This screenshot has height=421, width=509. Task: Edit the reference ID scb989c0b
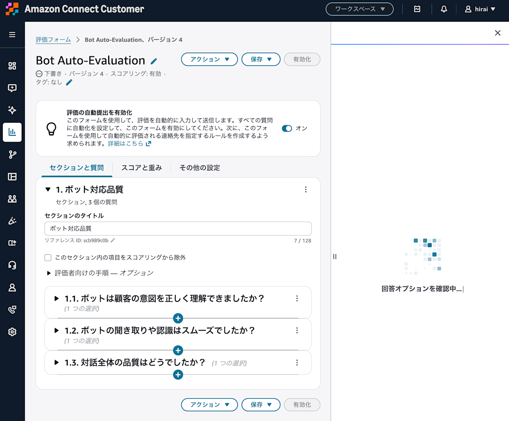point(113,240)
